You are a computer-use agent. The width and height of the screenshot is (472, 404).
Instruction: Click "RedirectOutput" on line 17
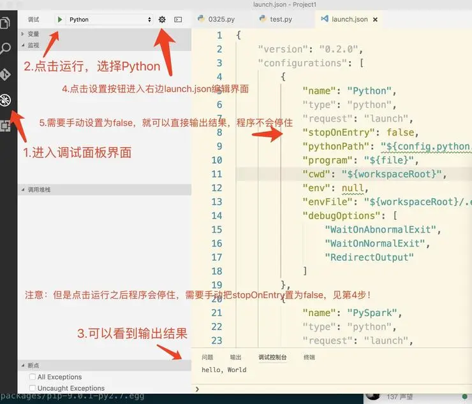click(369, 257)
